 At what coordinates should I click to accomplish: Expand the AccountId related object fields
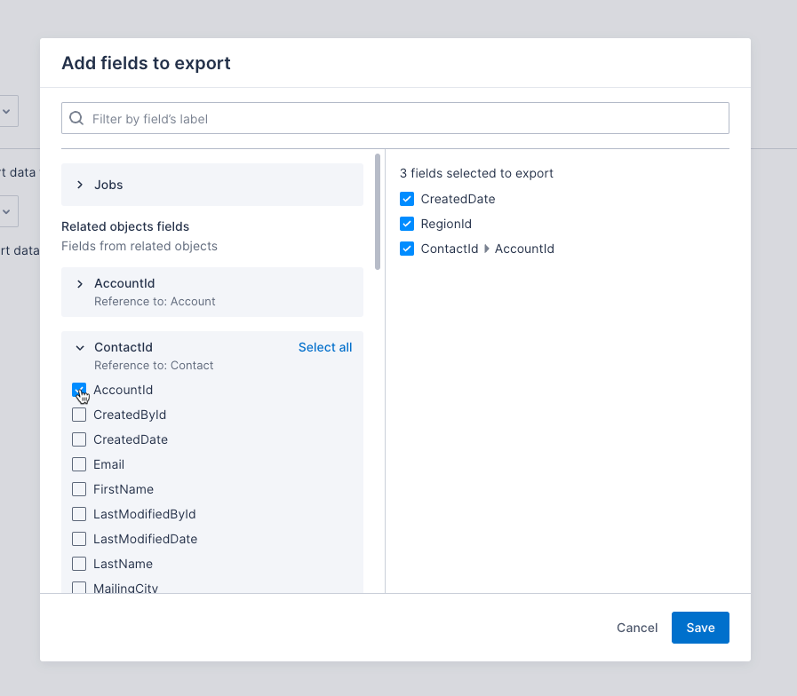tap(79, 283)
